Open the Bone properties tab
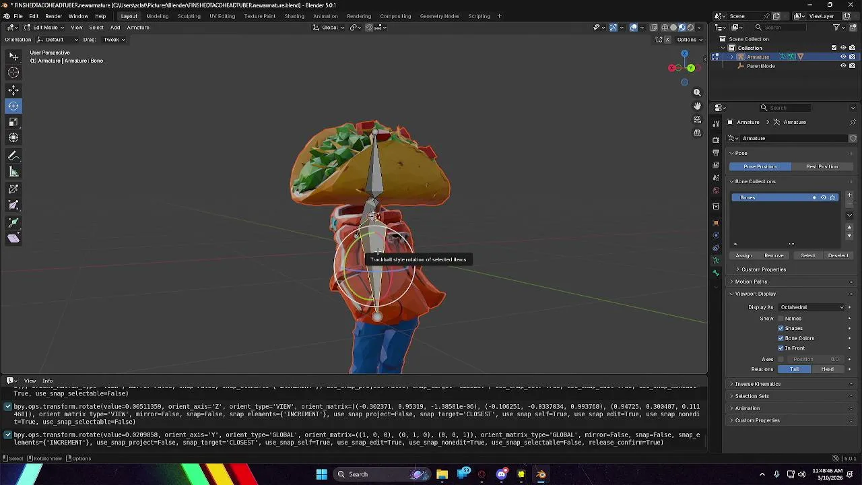This screenshot has height=485, width=862. pyautogui.click(x=716, y=273)
